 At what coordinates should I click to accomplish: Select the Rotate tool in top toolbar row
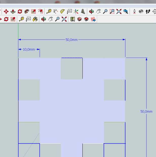pos(20,11)
